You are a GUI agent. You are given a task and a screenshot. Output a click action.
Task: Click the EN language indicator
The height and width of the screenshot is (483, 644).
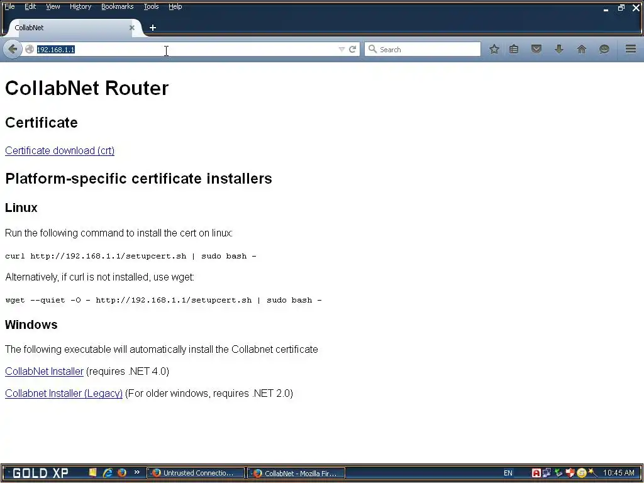[x=508, y=473]
